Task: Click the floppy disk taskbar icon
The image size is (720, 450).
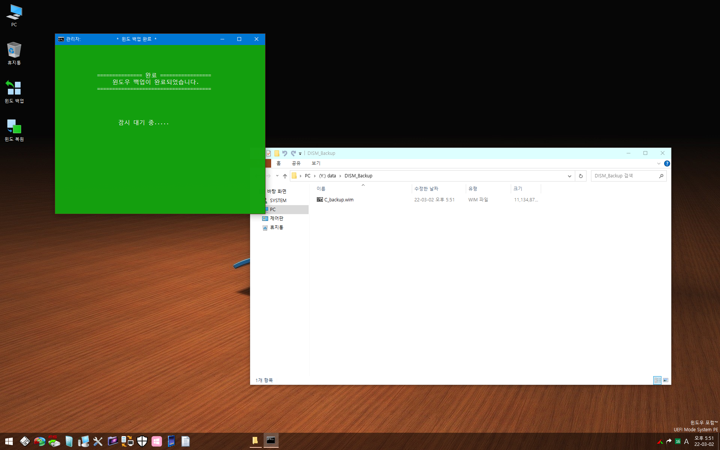Action: pyautogui.click(x=25, y=441)
